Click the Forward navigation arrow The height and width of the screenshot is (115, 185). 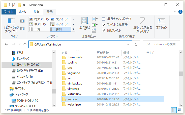pos(14,44)
